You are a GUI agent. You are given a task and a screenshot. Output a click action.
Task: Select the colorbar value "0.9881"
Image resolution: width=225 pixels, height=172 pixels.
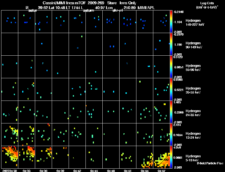(178, 158)
